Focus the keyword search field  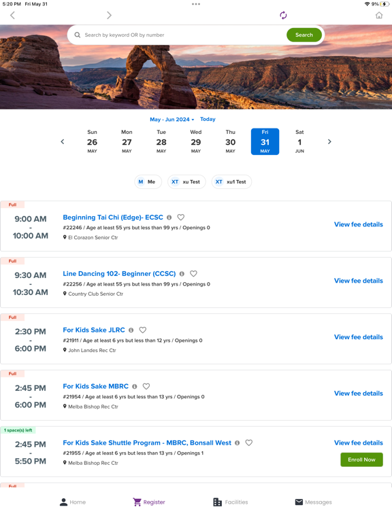click(x=183, y=35)
